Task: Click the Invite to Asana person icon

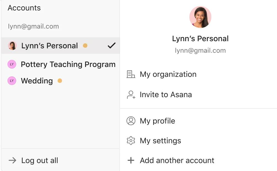Action: pyautogui.click(x=131, y=95)
